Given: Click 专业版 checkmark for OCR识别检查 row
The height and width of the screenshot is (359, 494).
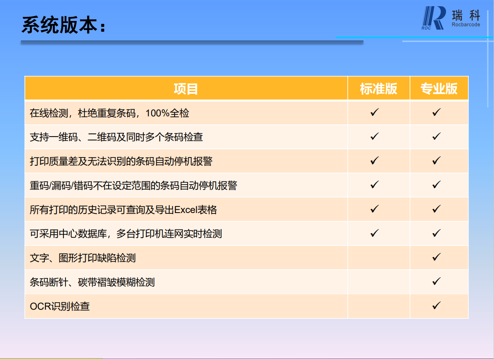Looking at the screenshot, I should pos(436,306).
